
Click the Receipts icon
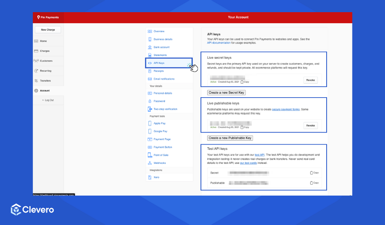150,71
